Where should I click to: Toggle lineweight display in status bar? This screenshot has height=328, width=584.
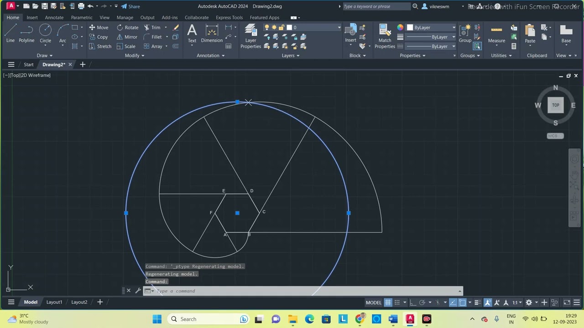(x=477, y=302)
